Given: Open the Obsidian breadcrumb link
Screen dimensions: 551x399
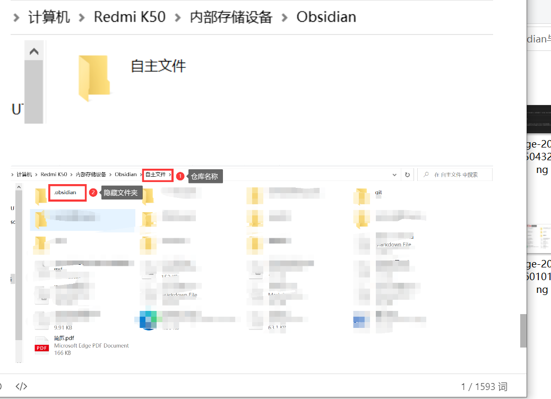Looking at the screenshot, I should (326, 16).
